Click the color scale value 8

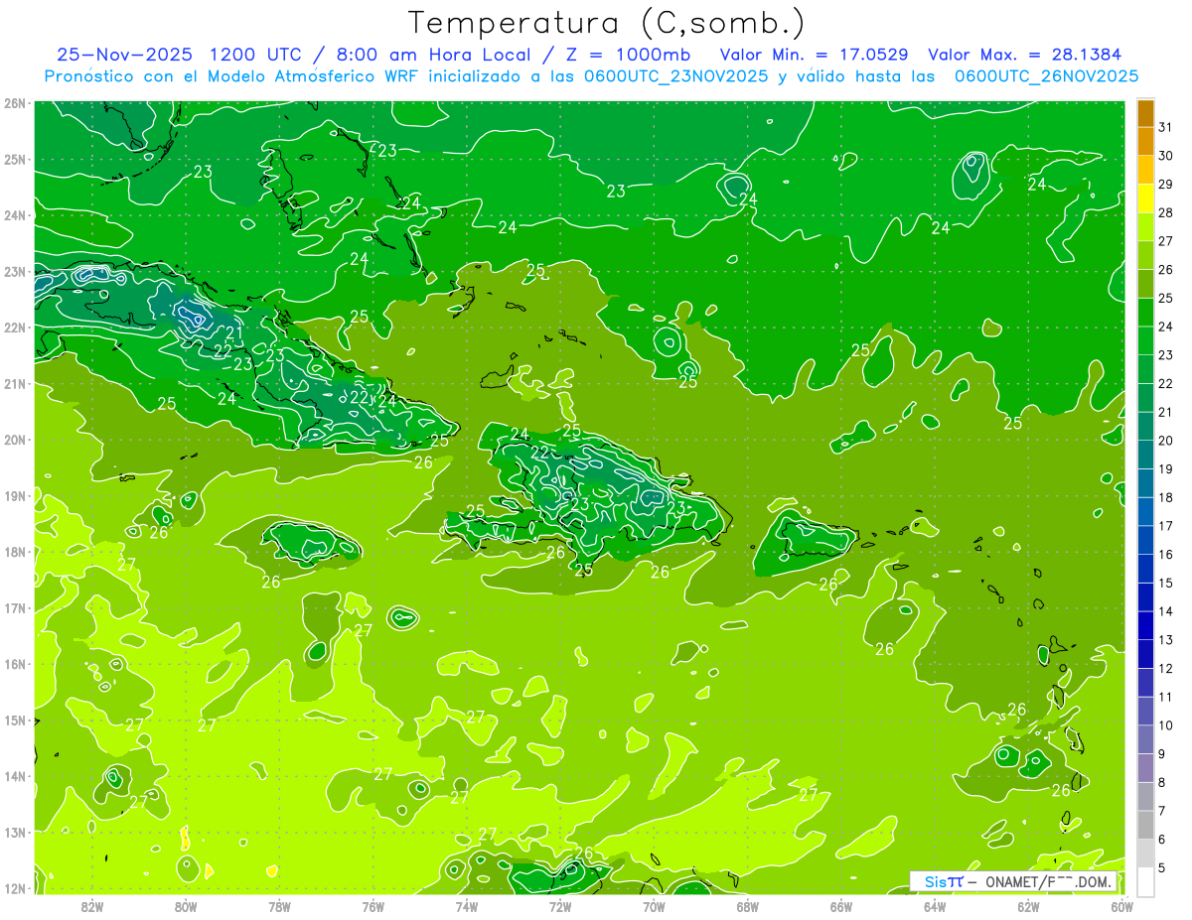click(1162, 783)
